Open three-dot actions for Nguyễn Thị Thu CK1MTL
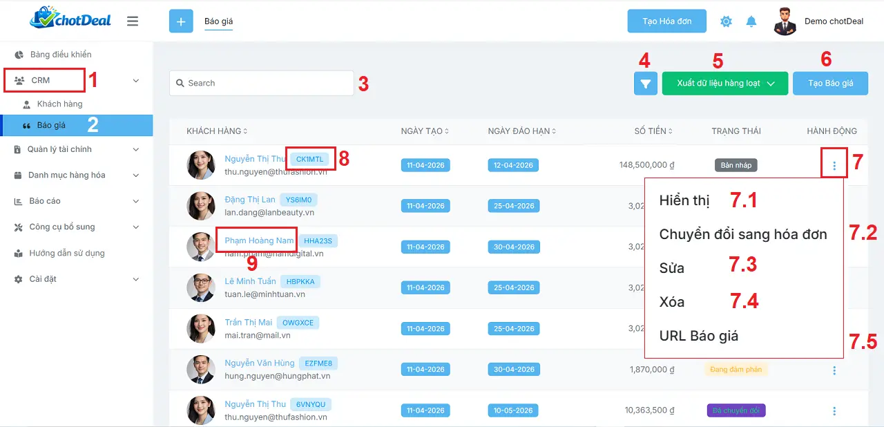 pyautogui.click(x=834, y=166)
